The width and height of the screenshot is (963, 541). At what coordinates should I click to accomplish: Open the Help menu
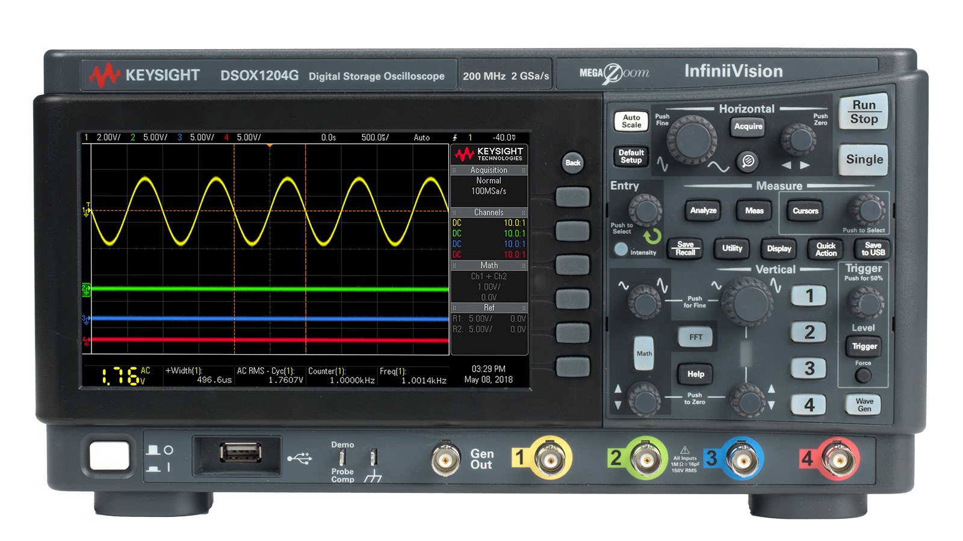coord(695,374)
